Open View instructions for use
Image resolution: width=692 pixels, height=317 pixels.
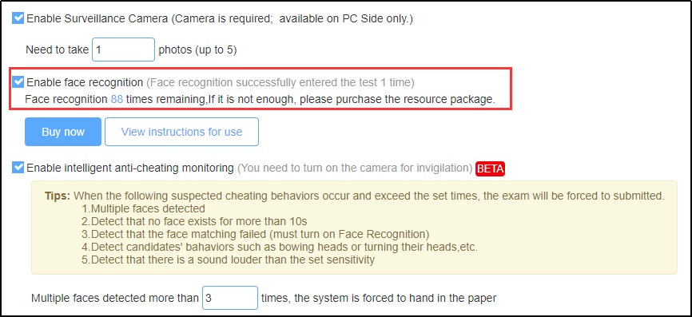[x=181, y=132]
